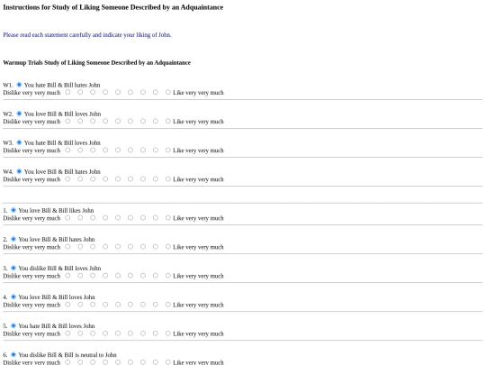Choose second scale radio in item 3
Screen dimensions: 486x365
pos(80,275)
